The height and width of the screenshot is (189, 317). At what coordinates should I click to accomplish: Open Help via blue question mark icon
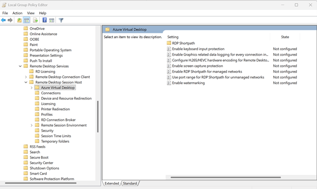(45, 20)
